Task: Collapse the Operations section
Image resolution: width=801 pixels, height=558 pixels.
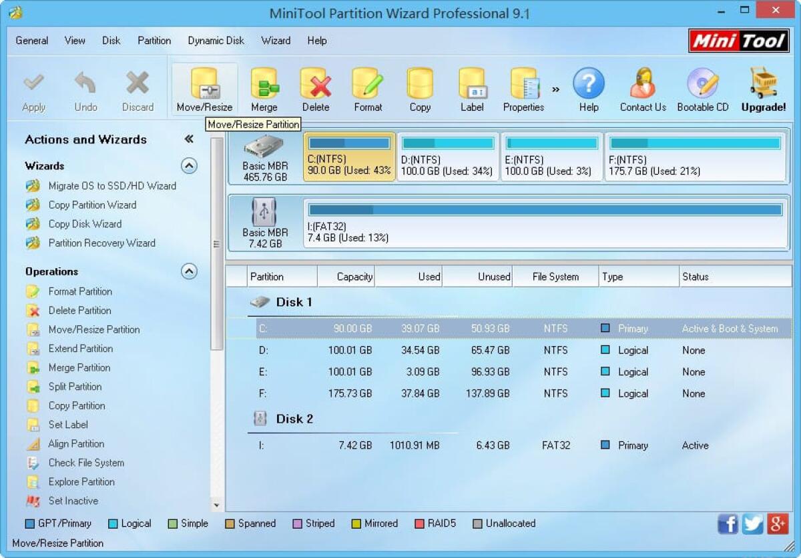Action: pyautogui.click(x=189, y=271)
